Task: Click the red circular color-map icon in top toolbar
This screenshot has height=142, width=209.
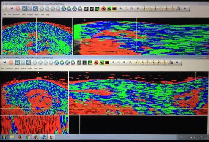Action: (x=103, y=9)
